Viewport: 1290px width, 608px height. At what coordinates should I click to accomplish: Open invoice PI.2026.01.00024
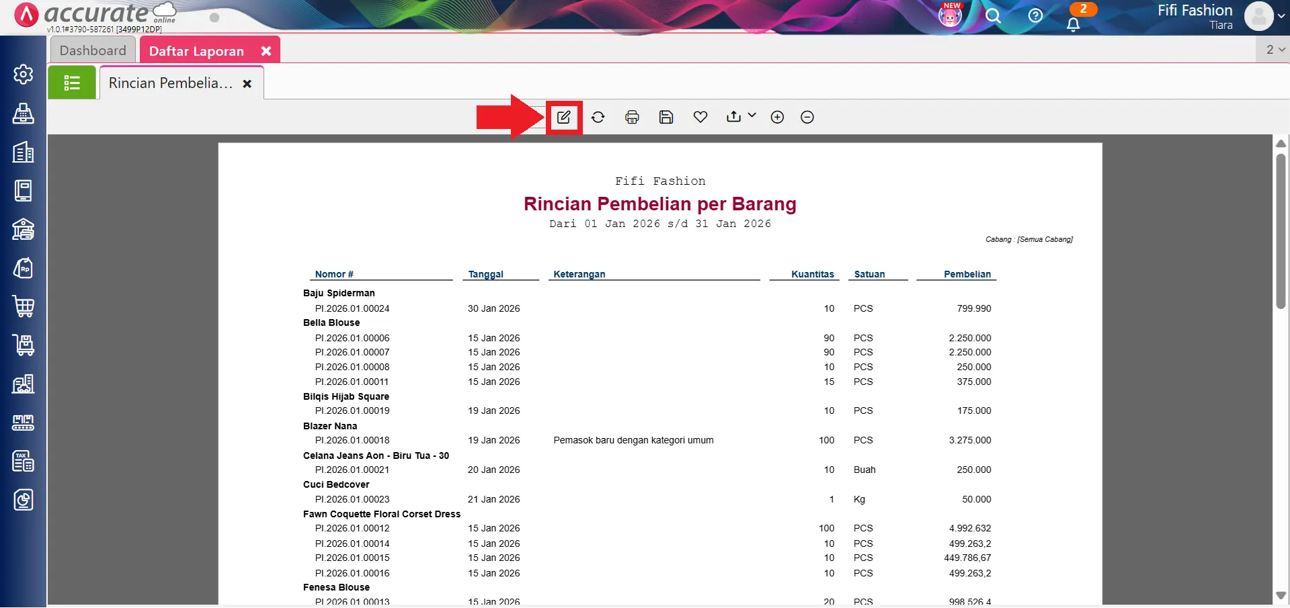click(x=352, y=308)
